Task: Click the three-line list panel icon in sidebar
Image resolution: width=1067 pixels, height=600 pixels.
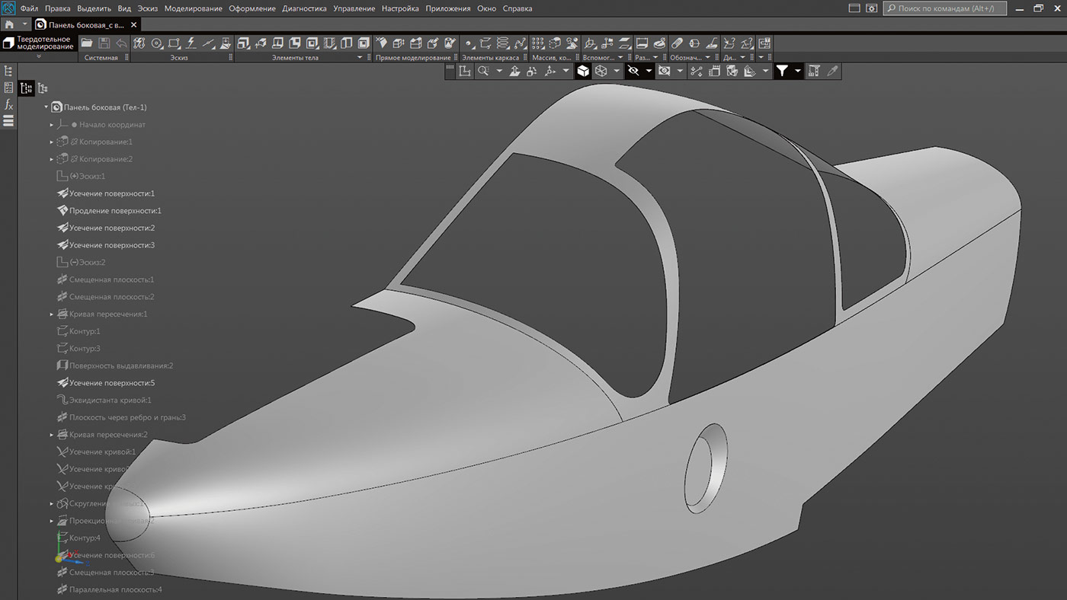Action: [8, 121]
